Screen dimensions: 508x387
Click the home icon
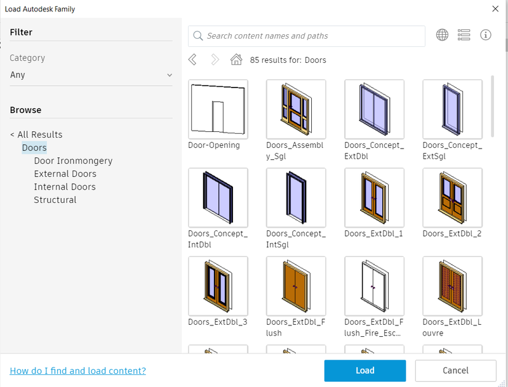pos(236,60)
